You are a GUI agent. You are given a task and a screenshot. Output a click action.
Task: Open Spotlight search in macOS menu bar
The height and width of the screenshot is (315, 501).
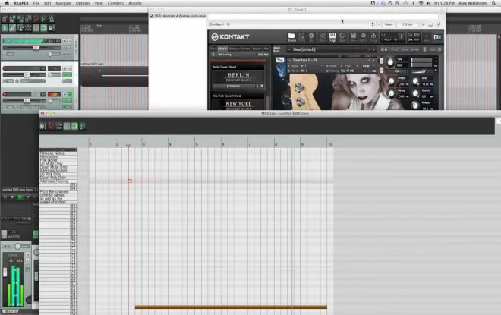pos(493,3)
